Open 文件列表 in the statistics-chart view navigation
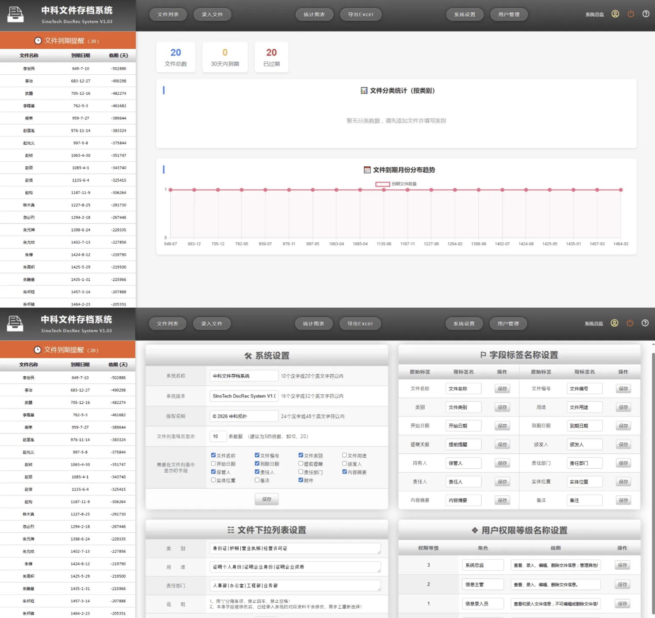 (168, 15)
